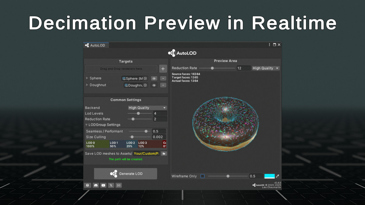
Task: Toggle preview visibility for Doughnut
Action: [154, 85]
